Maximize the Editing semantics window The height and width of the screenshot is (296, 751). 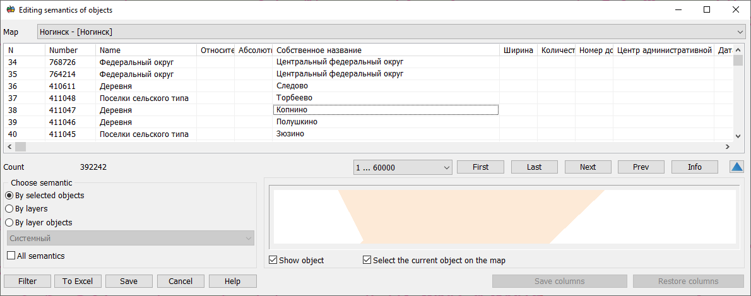click(x=707, y=10)
